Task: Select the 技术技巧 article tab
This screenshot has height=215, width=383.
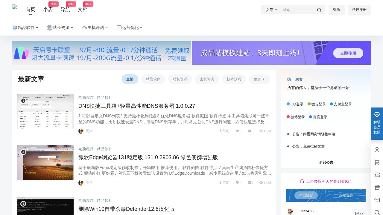Action: pyautogui.click(x=234, y=79)
